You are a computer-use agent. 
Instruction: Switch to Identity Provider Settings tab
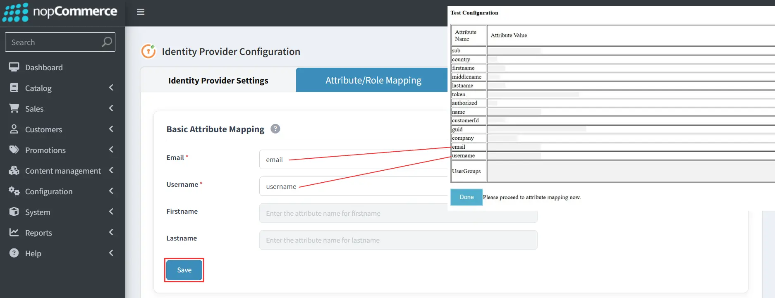218,80
